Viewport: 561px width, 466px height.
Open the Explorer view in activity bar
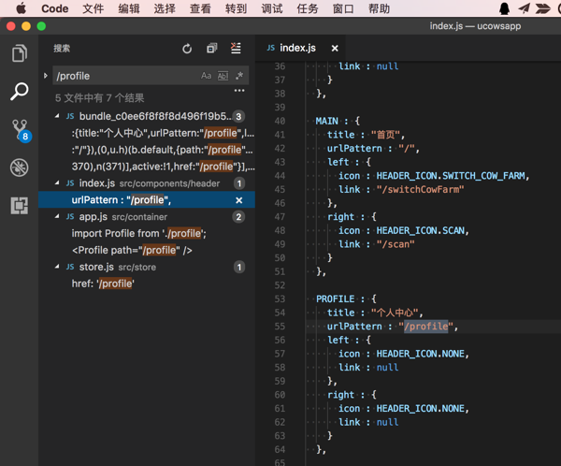pyautogui.click(x=19, y=53)
